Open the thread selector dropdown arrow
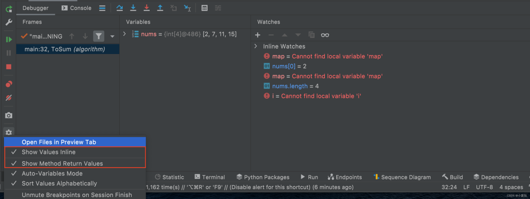Image resolution: width=530 pixels, height=199 pixels. (x=112, y=36)
